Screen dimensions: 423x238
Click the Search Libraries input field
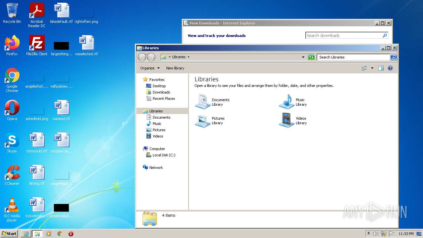[x=353, y=57]
